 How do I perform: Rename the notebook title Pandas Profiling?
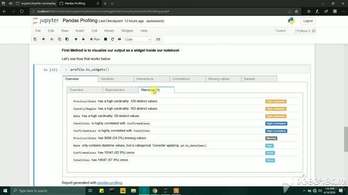click(x=80, y=21)
